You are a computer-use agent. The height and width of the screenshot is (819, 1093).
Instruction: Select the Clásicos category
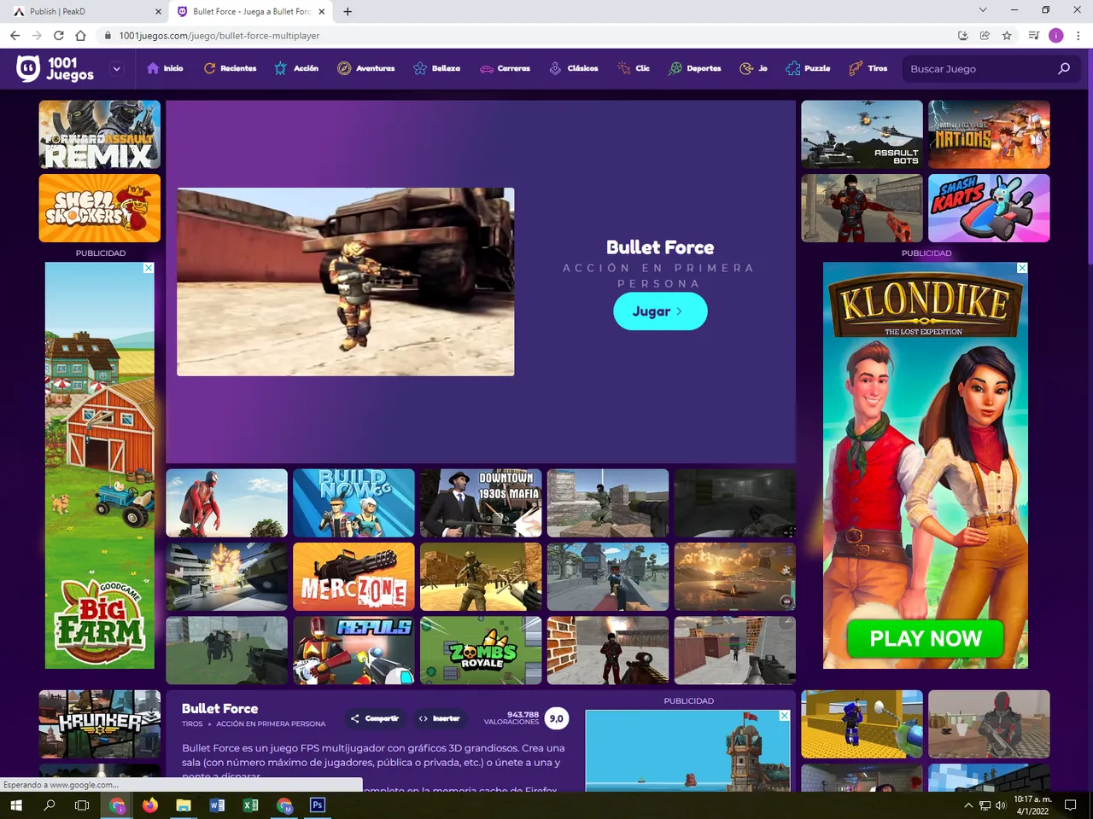point(573,68)
